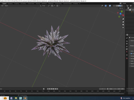
Task: Open the green S app in taskbar
Action: click(21, 98)
